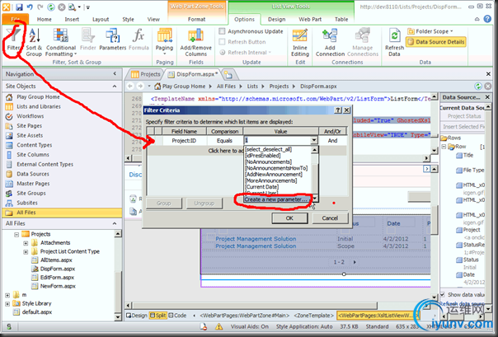
Task: Select EditForm.aspx in file tree
Action: click(x=57, y=278)
